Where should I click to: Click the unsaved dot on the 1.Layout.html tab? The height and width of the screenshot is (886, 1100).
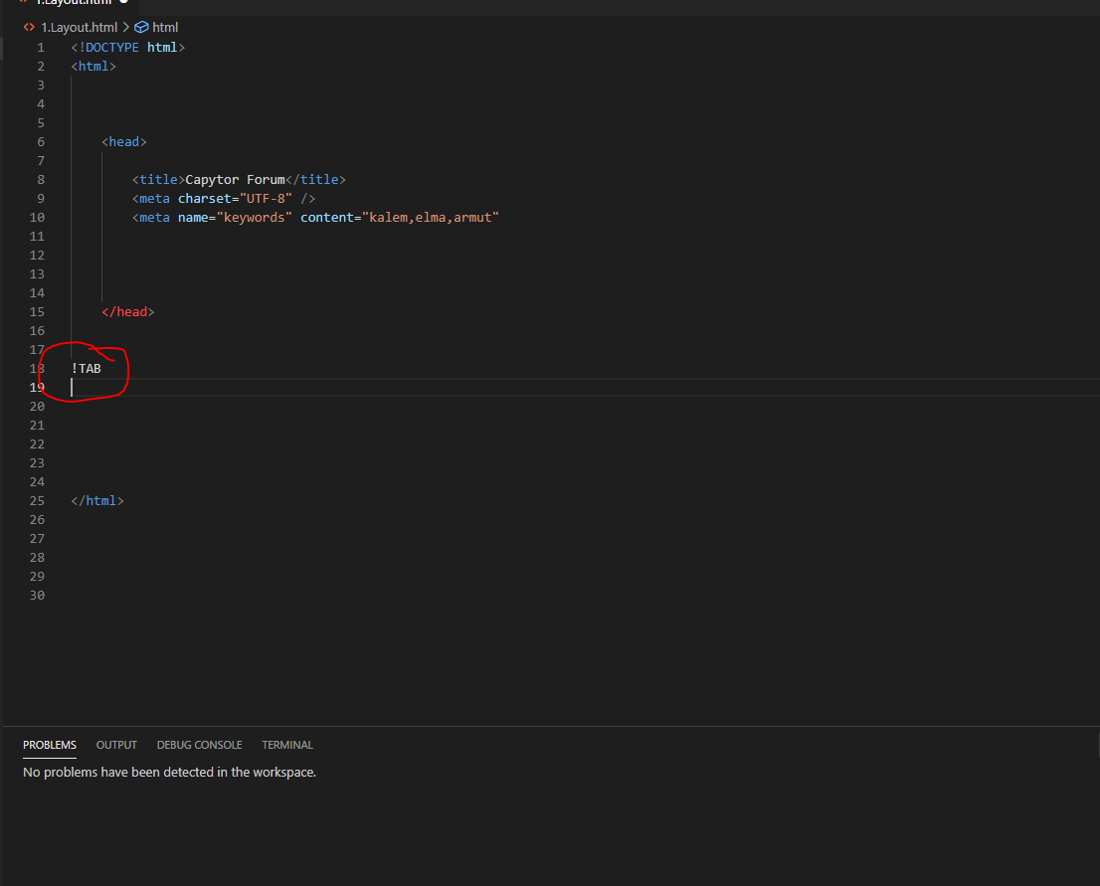point(124,2)
